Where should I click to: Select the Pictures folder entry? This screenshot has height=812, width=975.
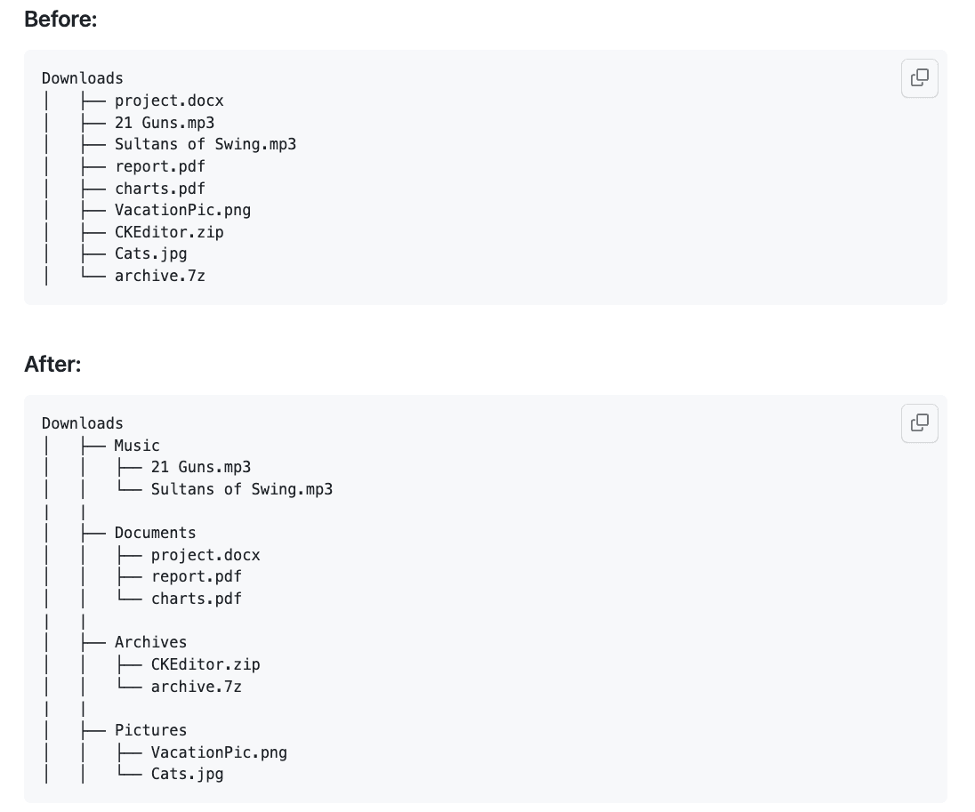[150, 730]
